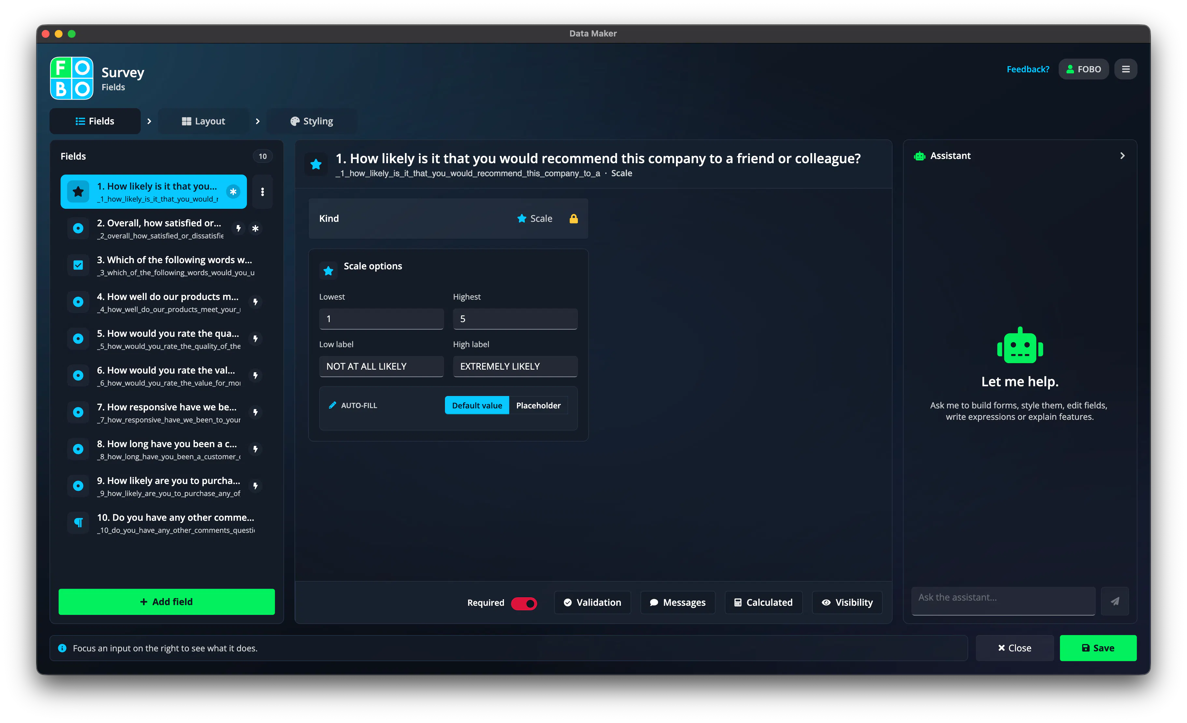Screen dimensions: 1187x723
Task: Click the radio icon of field 4 row
Action: (78, 302)
